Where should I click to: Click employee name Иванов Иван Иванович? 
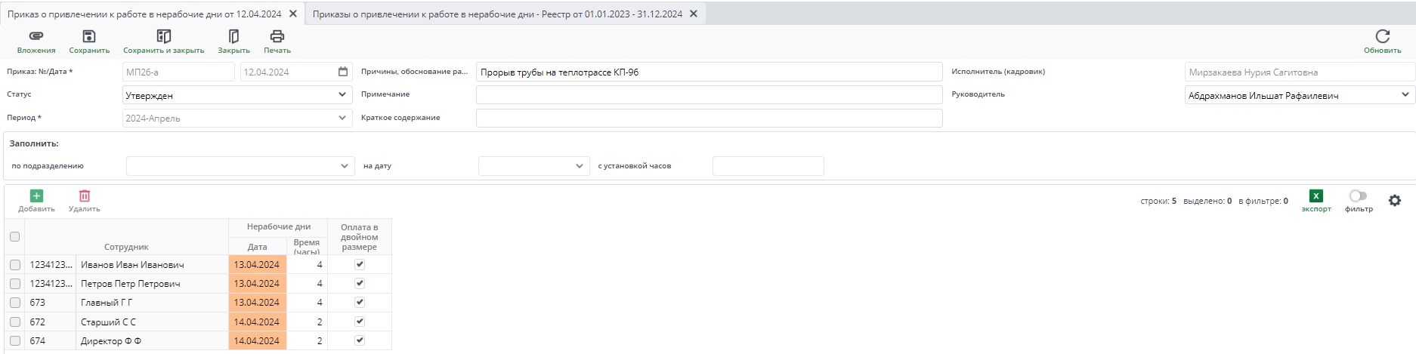point(132,265)
